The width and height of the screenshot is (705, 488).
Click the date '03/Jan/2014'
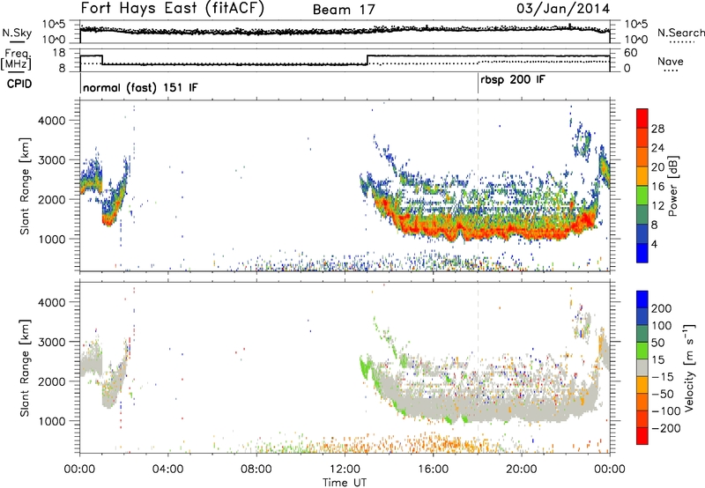click(563, 9)
